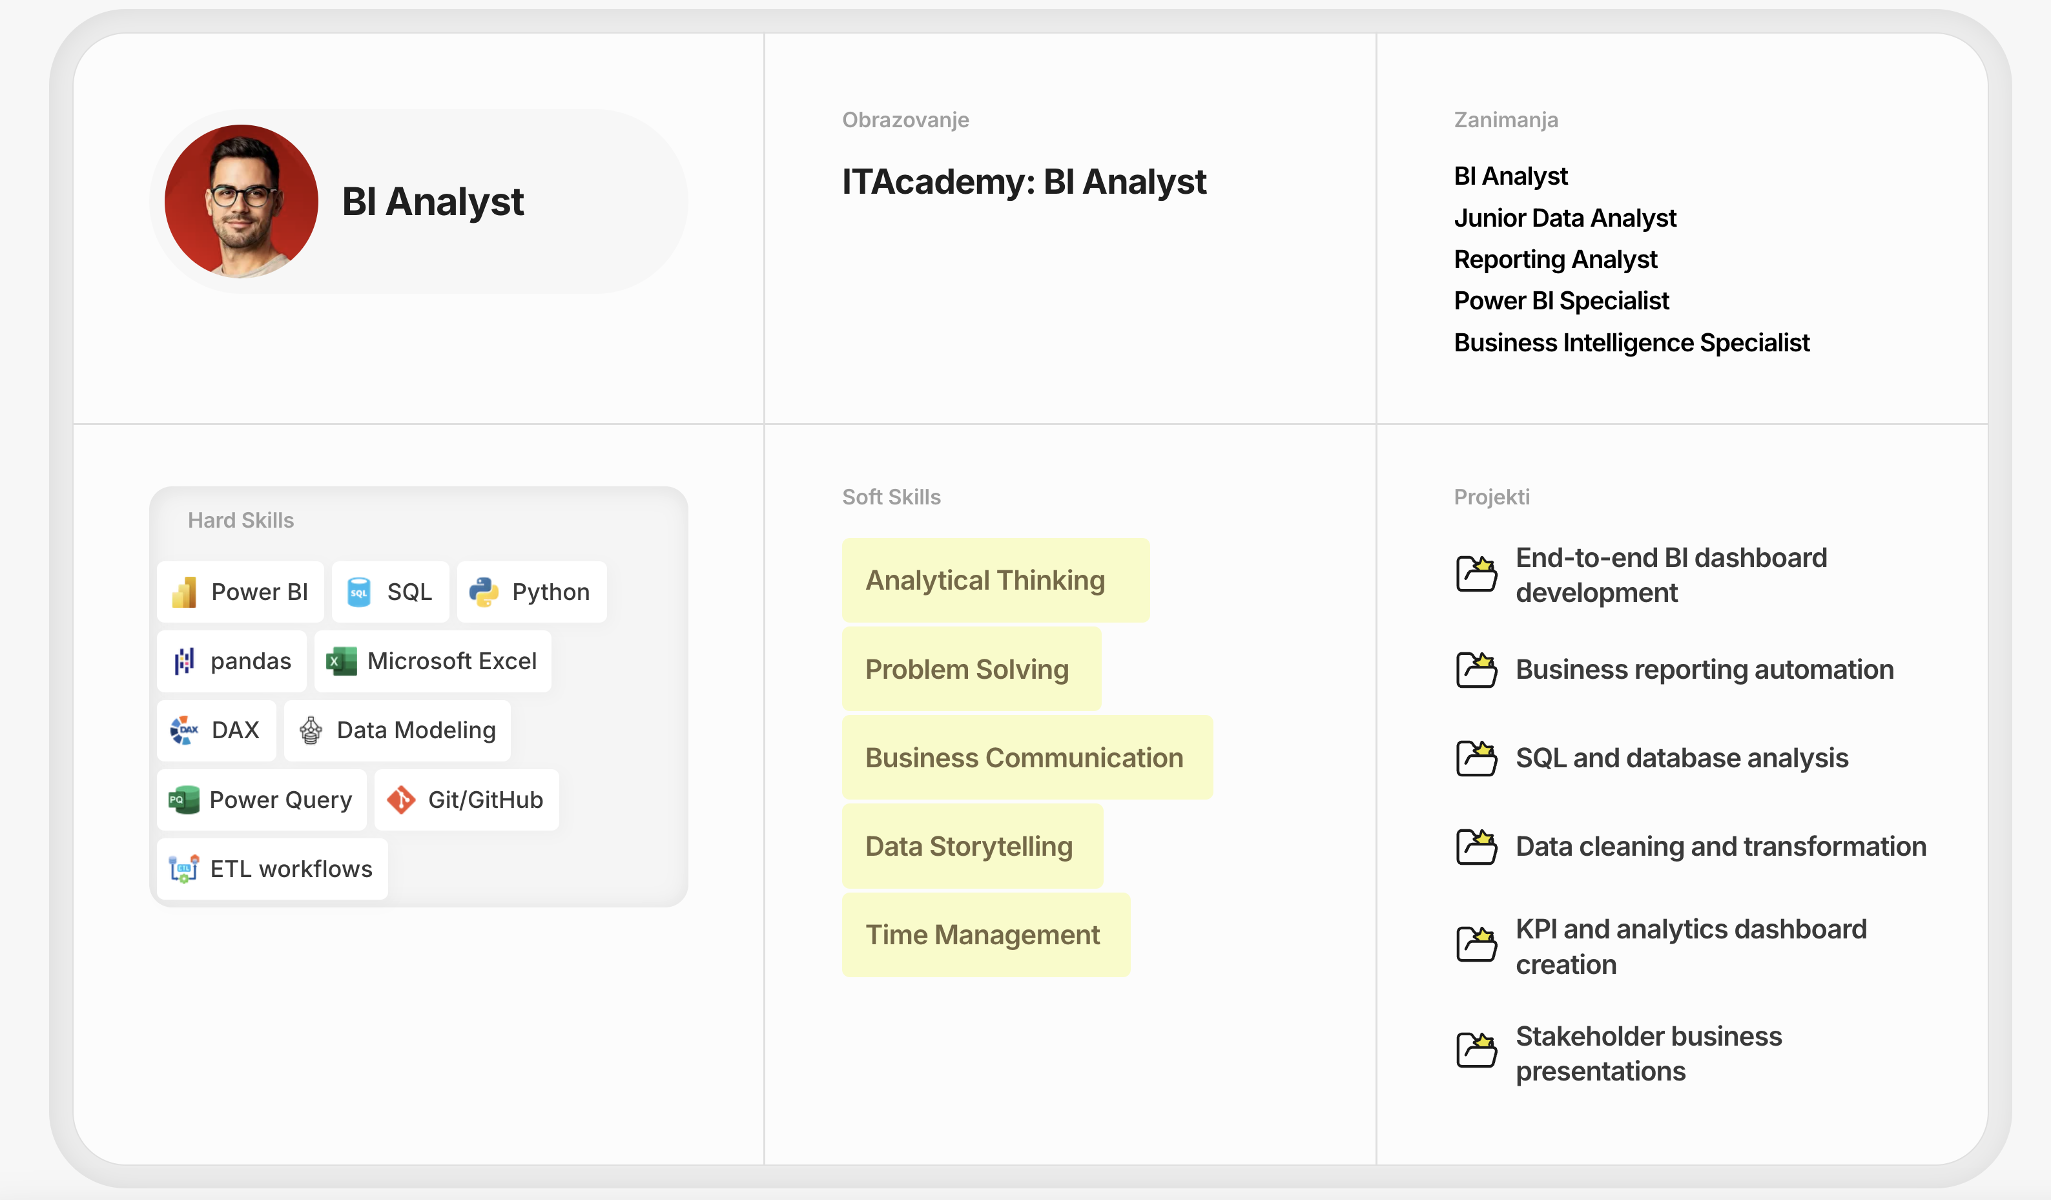Image resolution: width=2051 pixels, height=1200 pixels.
Task: Click folder icon beside Business reporting automation
Action: tap(1476, 669)
